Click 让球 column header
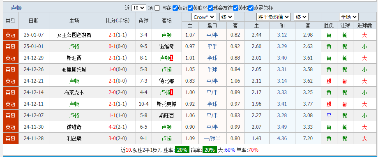Viewport: 378px width, 157px height. click(345, 25)
